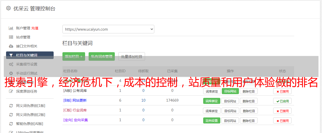The width and height of the screenshot is (322, 133).
Task: Click 删除栏目 for [C版] 行业词库
Action: pos(248,111)
